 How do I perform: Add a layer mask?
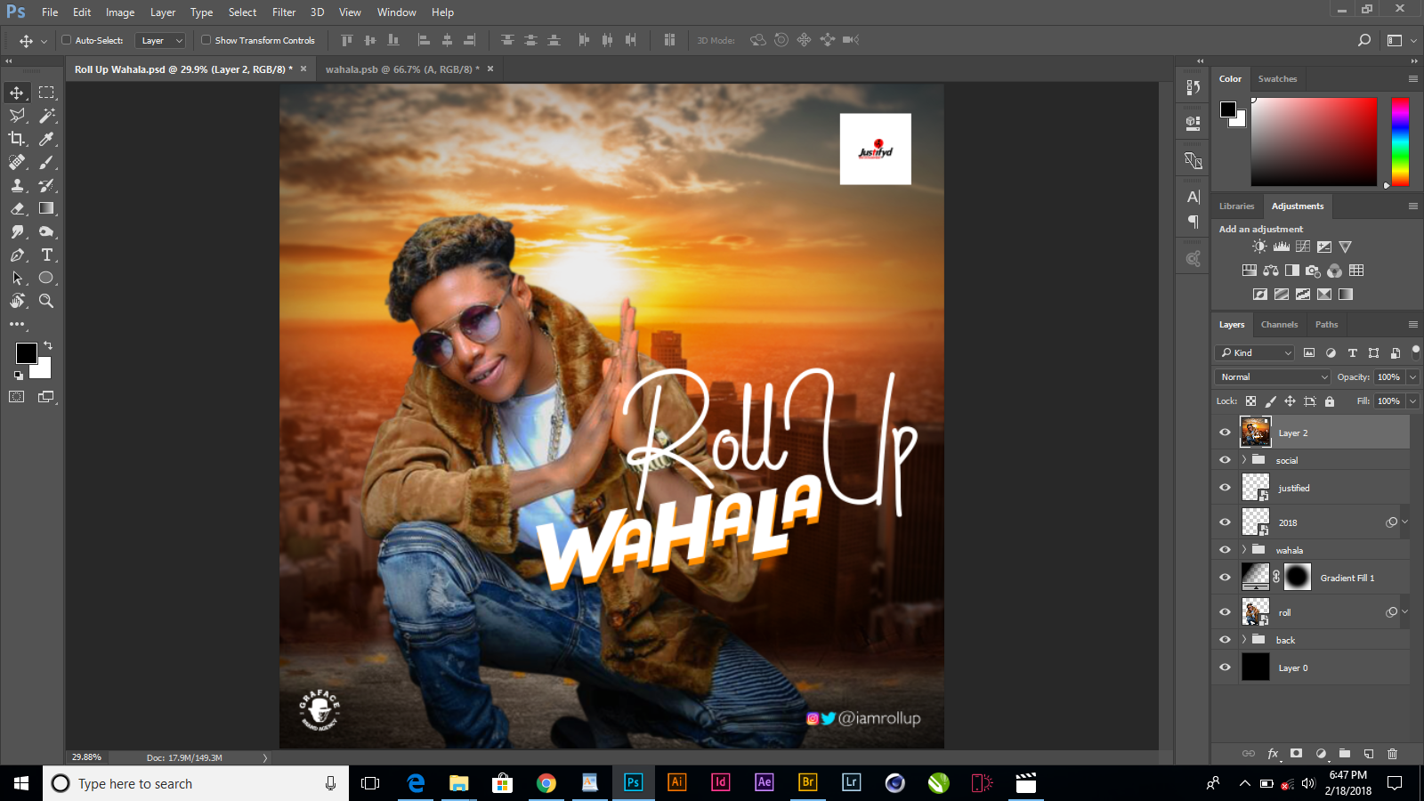point(1297,754)
